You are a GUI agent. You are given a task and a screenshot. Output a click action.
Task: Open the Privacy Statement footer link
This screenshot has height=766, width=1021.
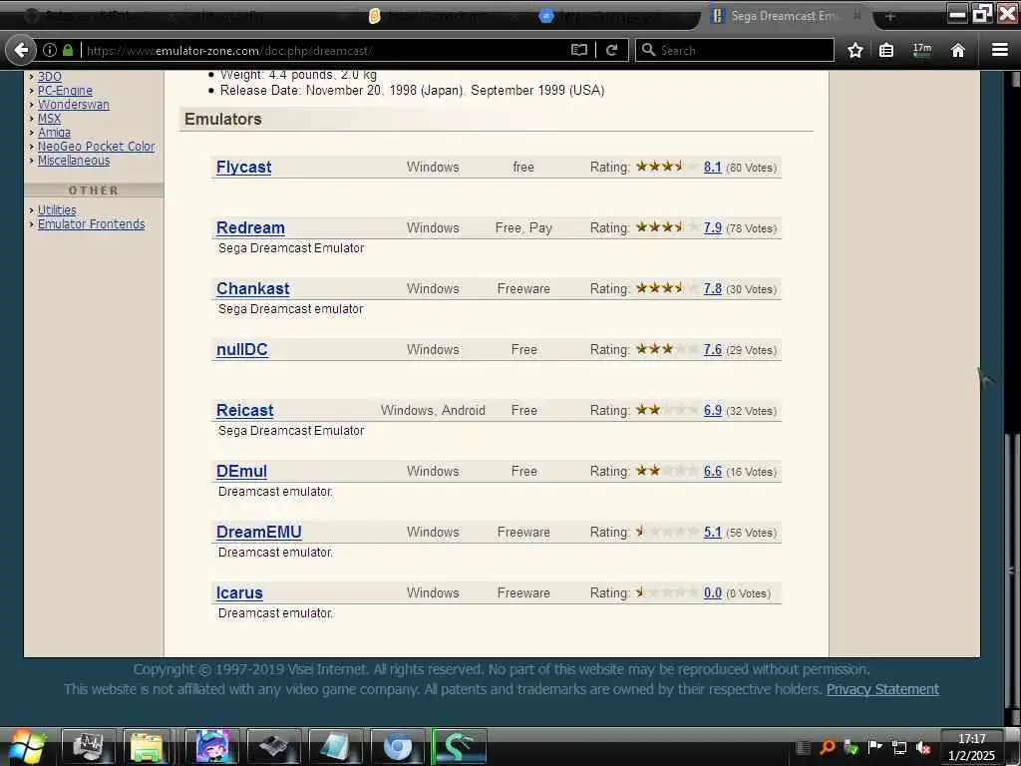click(882, 689)
